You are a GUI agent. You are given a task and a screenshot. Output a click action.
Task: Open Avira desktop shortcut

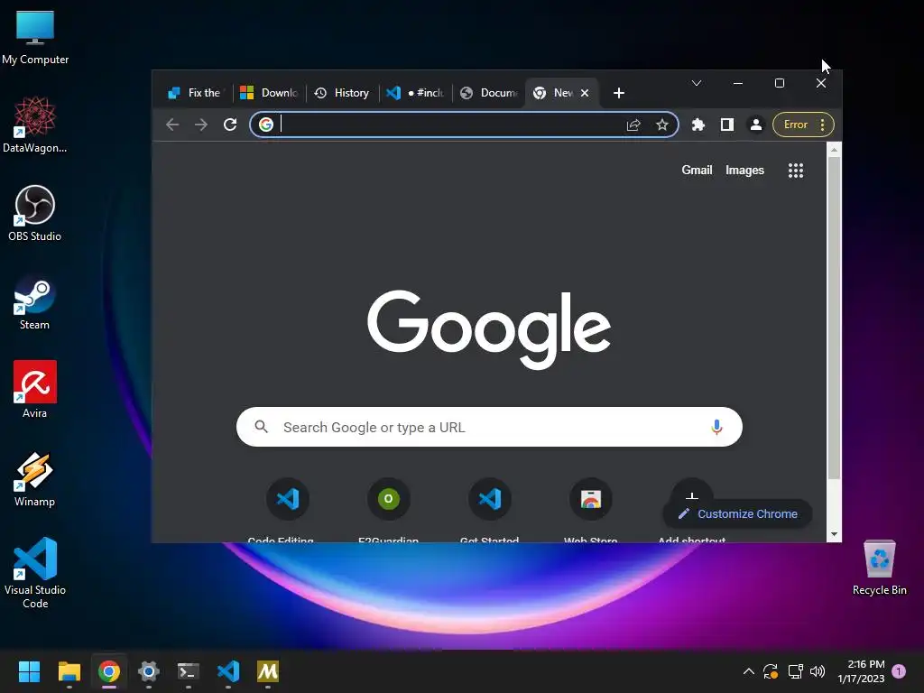35,390
